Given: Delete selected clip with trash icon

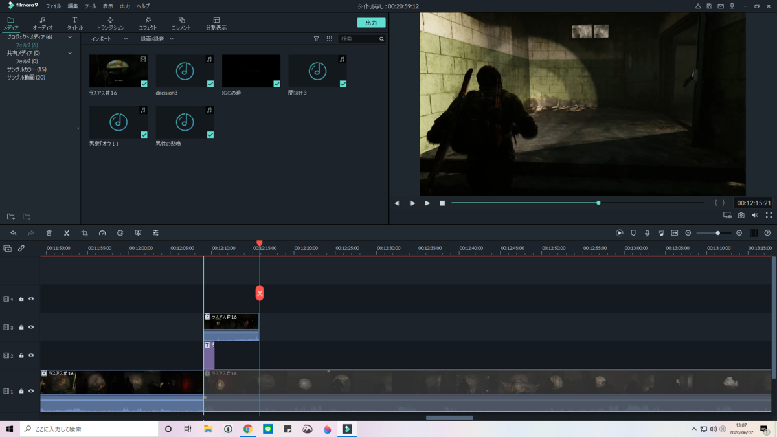Looking at the screenshot, I should 49,233.
